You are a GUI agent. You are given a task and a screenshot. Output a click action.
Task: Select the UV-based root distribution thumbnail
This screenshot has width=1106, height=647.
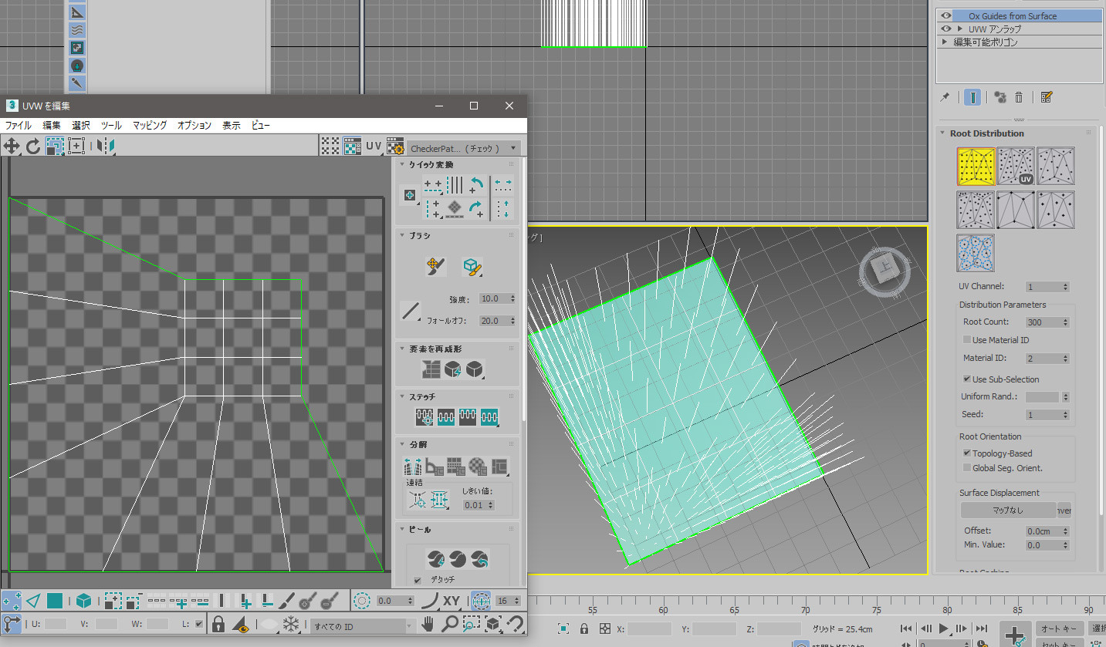pyautogui.click(x=1016, y=167)
